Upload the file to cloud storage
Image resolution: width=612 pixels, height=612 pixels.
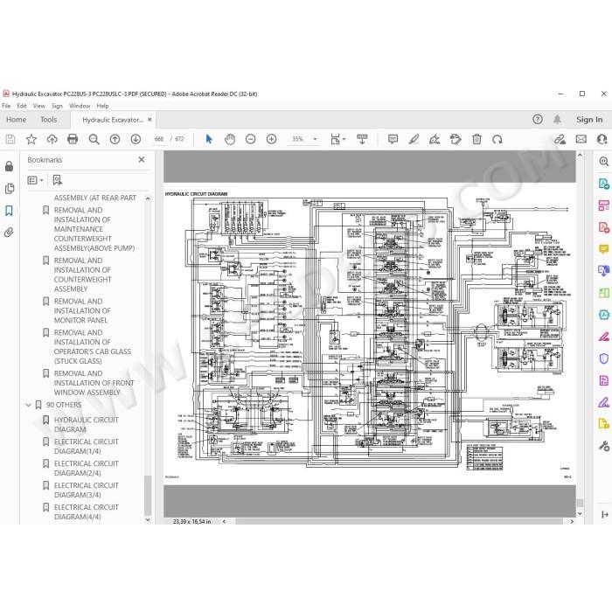52,139
